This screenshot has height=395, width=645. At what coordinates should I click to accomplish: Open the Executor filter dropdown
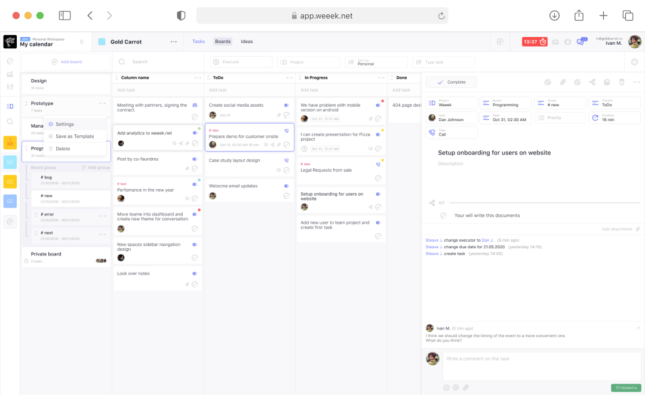[x=241, y=62]
